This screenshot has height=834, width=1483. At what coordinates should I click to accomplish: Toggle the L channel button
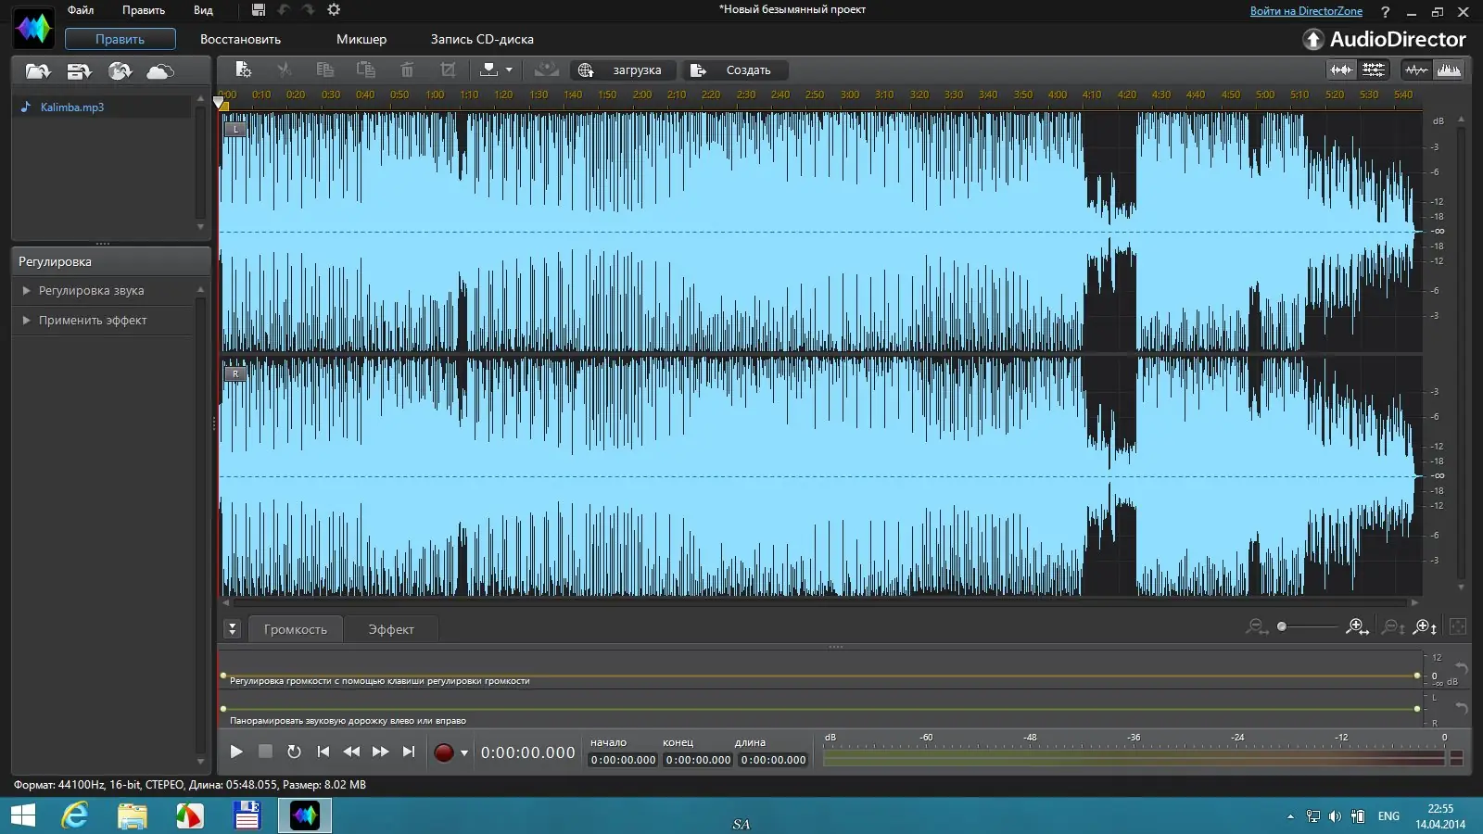pyautogui.click(x=235, y=129)
